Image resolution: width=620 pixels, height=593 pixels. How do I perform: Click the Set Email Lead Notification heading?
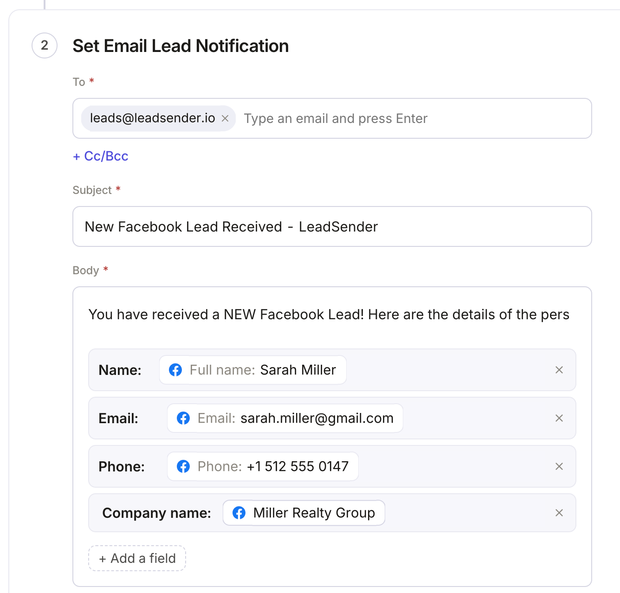pyautogui.click(x=181, y=46)
